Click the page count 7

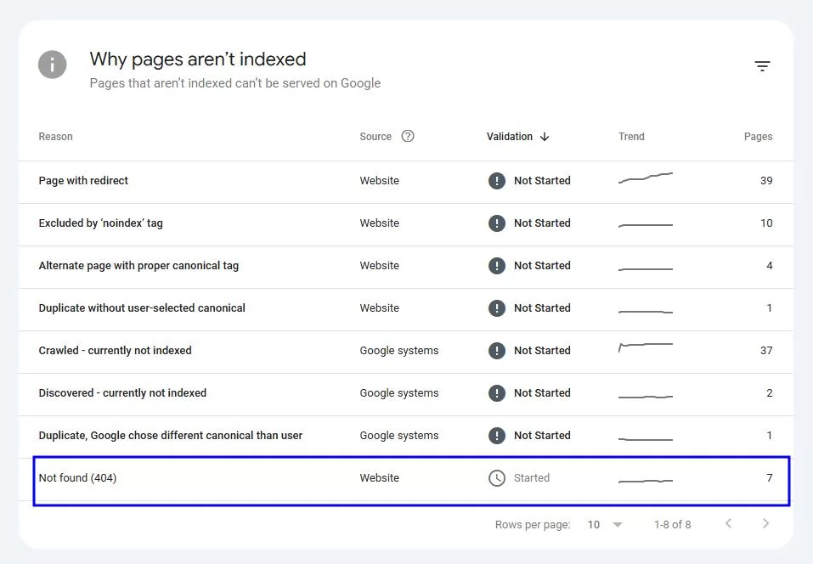click(770, 478)
